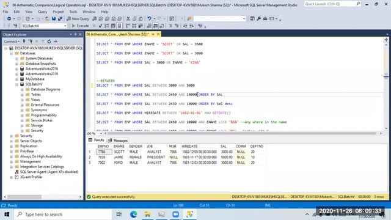Image resolution: width=391 pixels, height=220 pixels.
Task: Click the Cut scissors icon
Action: (x=128, y=19)
